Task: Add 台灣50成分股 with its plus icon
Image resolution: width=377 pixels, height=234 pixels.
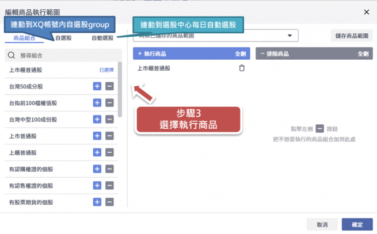Action: pyautogui.click(x=97, y=86)
